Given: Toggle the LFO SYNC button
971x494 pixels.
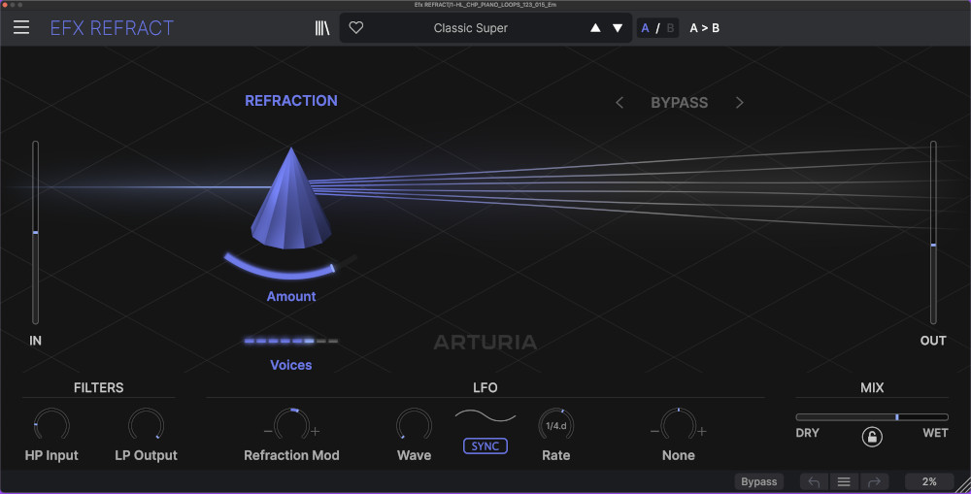Looking at the screenshot, I should (x=485, y=445).
